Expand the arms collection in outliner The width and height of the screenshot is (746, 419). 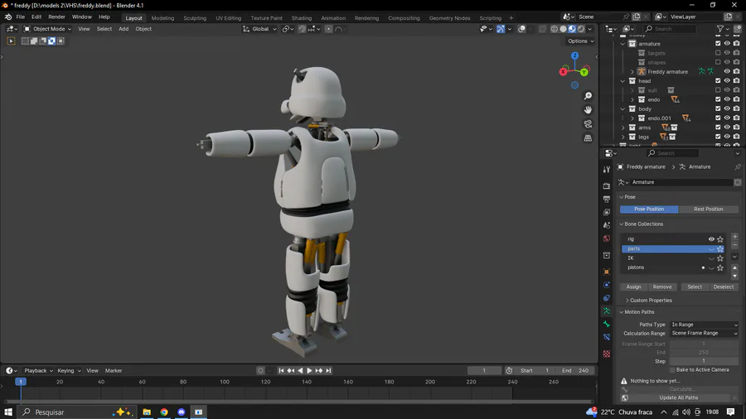pos(623,128)
